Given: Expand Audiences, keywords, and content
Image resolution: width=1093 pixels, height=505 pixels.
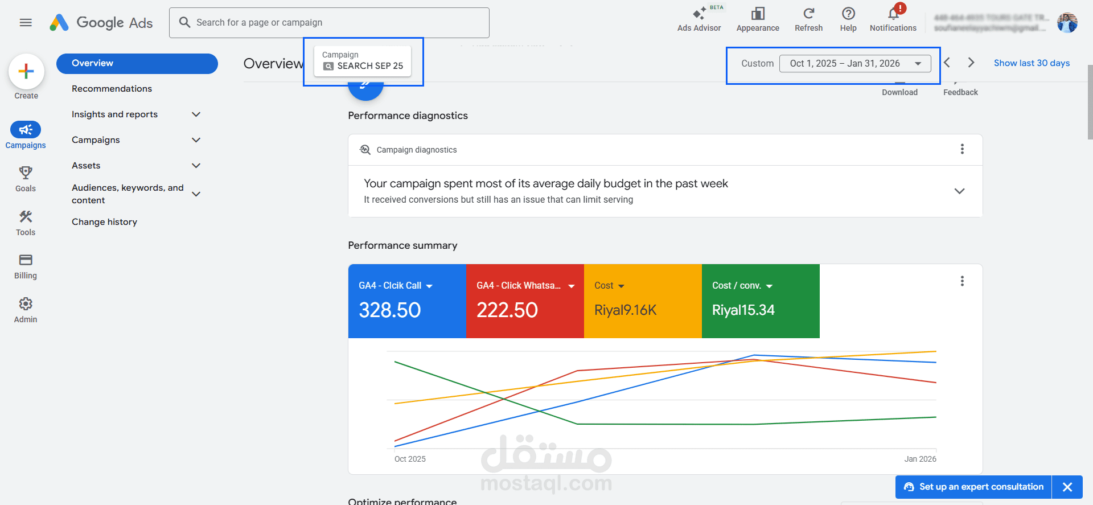Looking at the screenshot, I should tap(196, 194).
